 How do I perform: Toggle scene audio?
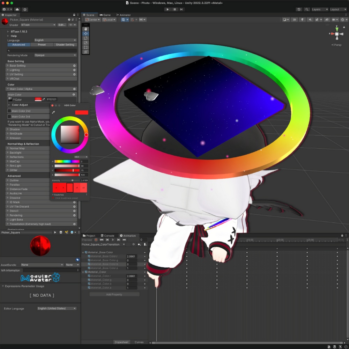click(310, 20)
